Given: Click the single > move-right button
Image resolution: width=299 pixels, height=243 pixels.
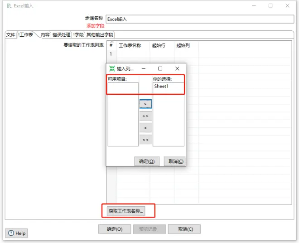Looking at the screenshot, I should point(145,104).
